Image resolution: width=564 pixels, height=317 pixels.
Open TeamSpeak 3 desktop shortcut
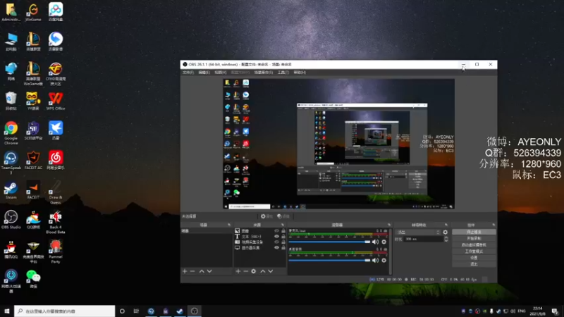pos(11,163)
